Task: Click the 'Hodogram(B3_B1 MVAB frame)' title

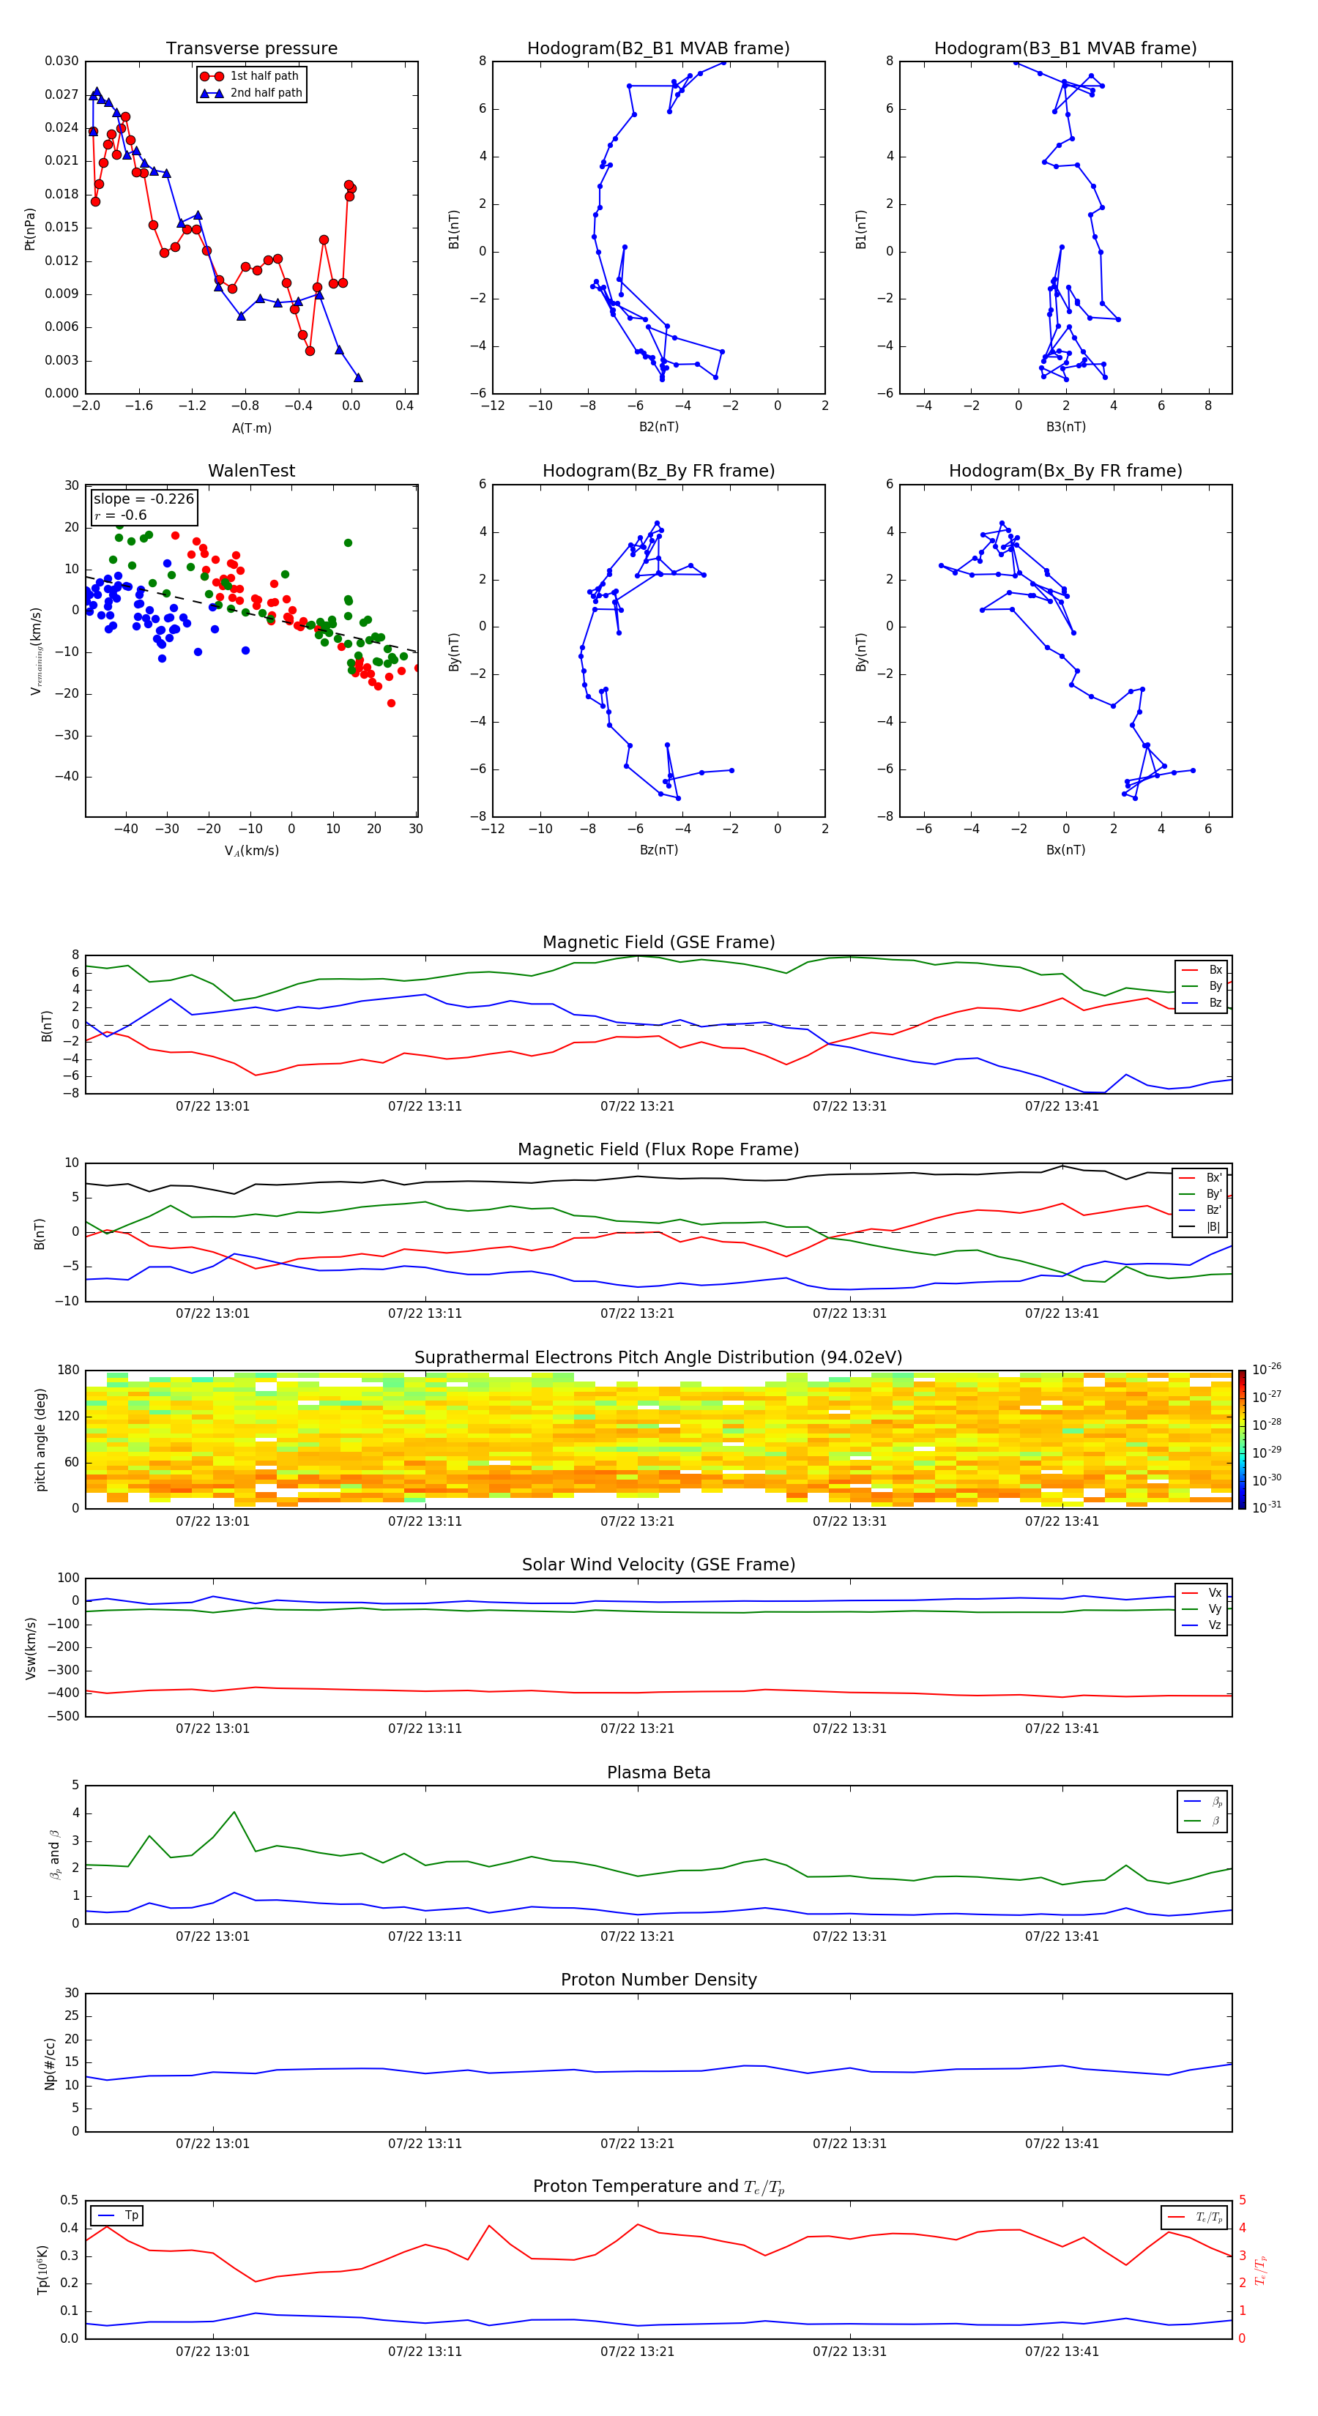Action: [1065, 49]
